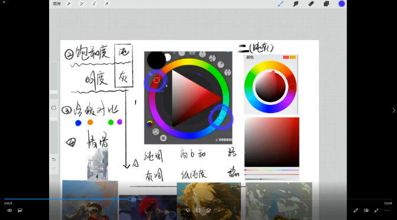Pick the Eraser tool in top bar
This screenshot has height=220, width=397.
311,4
